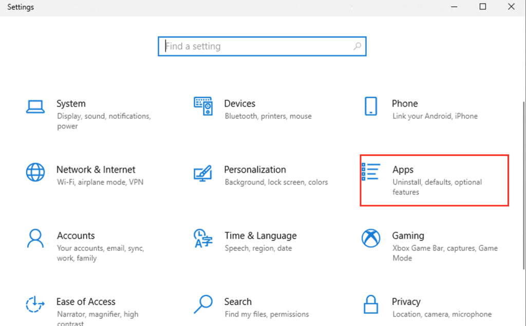Open Devices via its keyboard-speaker icon
The width and height of the screenshot is (526, 326).
click(x=203, y=106)
